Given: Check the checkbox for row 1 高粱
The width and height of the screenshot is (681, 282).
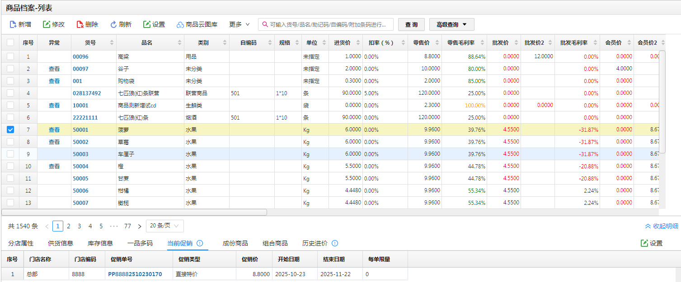Looking at the screenshot, I should [x=10, y=56].
